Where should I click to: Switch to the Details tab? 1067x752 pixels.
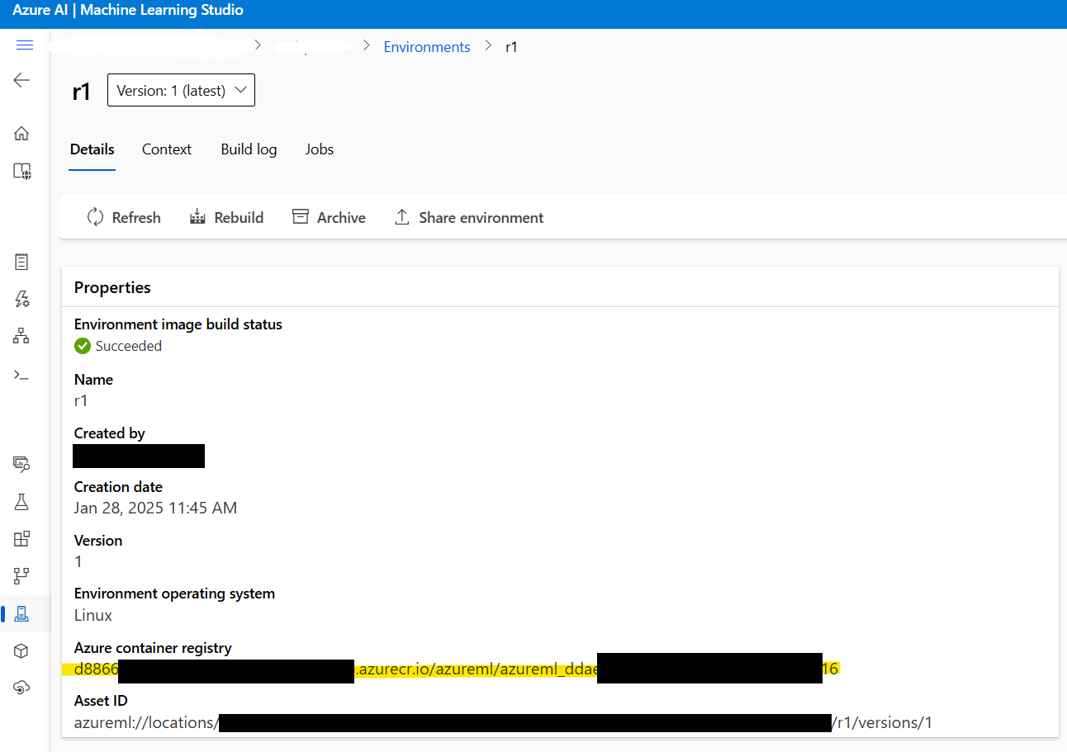92,149
